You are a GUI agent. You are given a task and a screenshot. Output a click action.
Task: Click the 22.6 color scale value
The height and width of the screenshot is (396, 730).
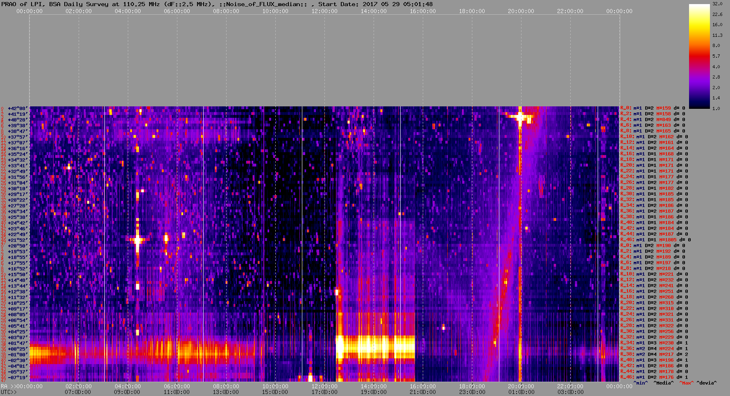[x=717, y=14]
